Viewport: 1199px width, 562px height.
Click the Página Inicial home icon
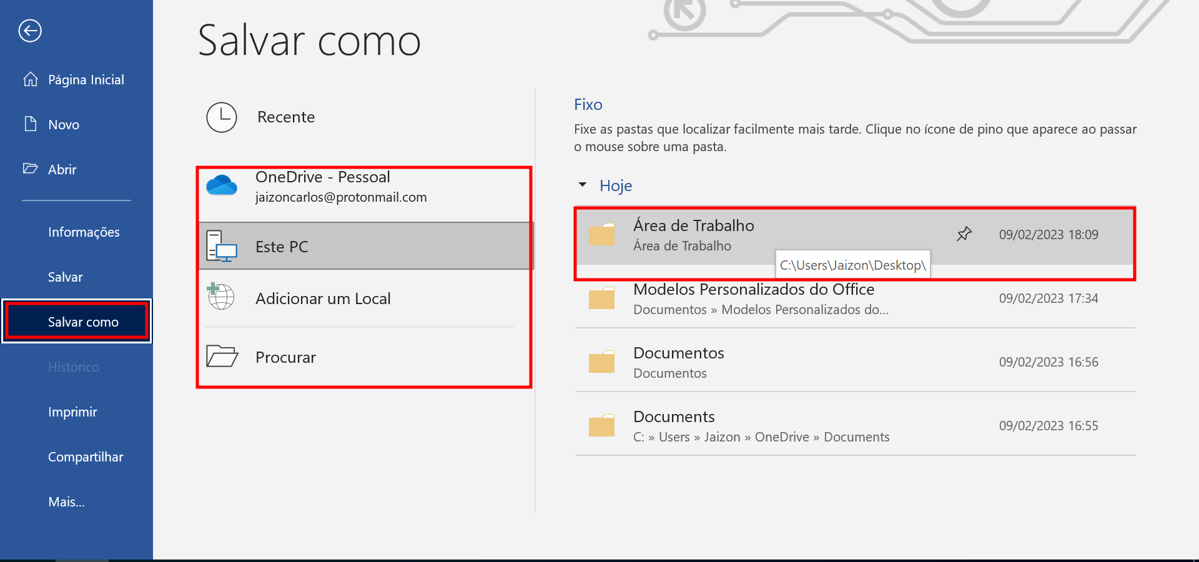point(30,79)
